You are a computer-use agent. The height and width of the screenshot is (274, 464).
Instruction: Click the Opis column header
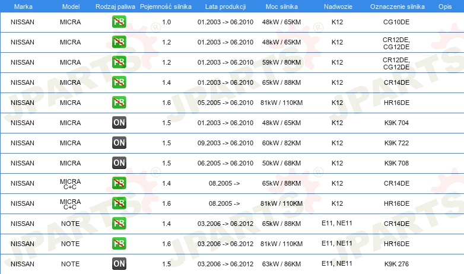[445, 7]
